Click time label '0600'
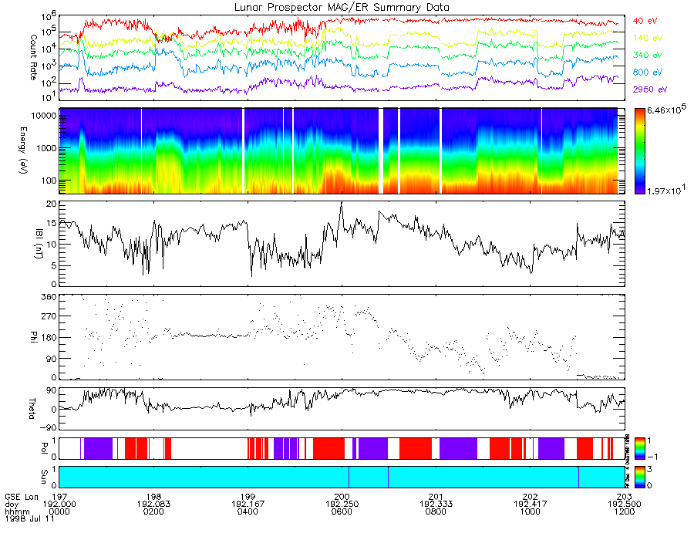Image resolution: width=694 pixels, height=540 pixels. [x=342, y=511]
